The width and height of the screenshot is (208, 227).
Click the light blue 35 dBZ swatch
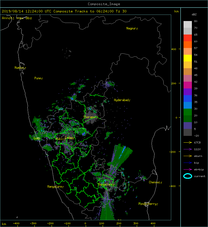pos(188,105)
